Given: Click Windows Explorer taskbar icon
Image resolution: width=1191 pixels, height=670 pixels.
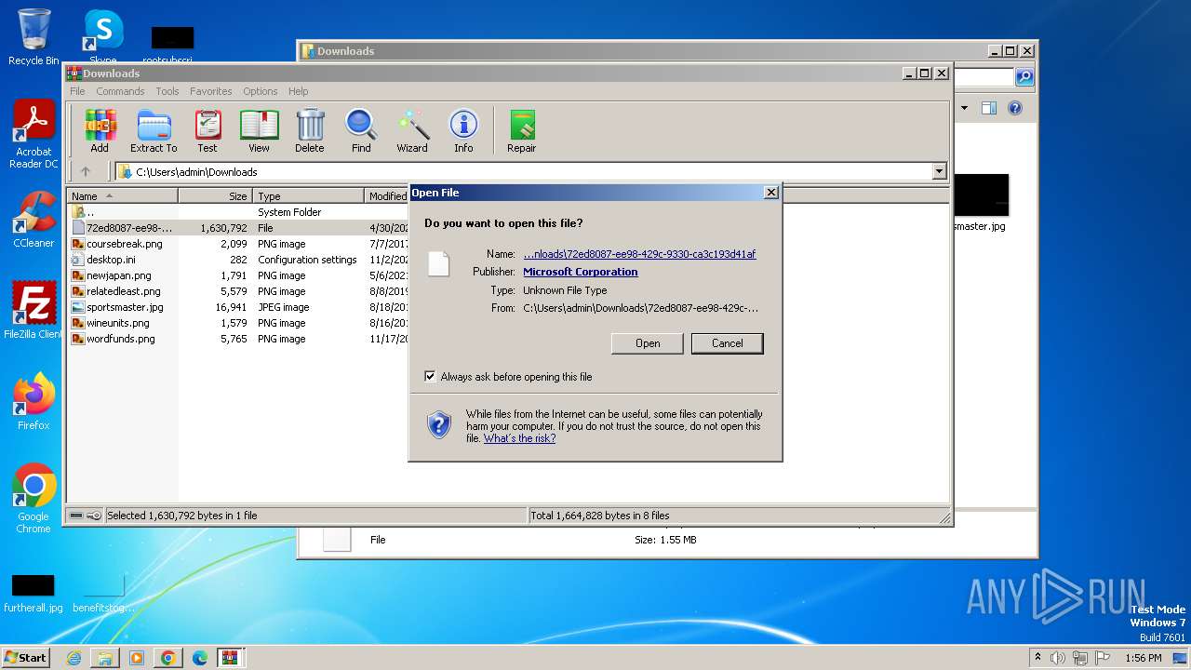Looking at the screenshot, I should 105,658.
